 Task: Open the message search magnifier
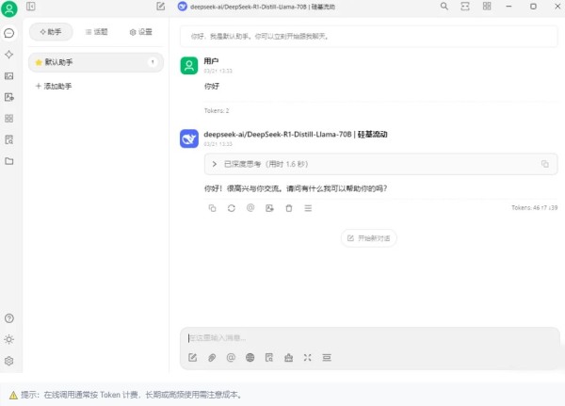point(444,7)
